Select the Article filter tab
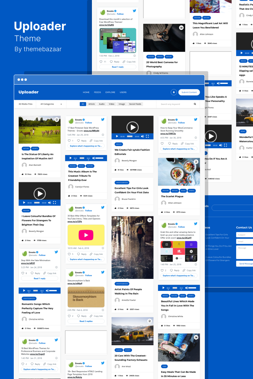 click(92, 104)
